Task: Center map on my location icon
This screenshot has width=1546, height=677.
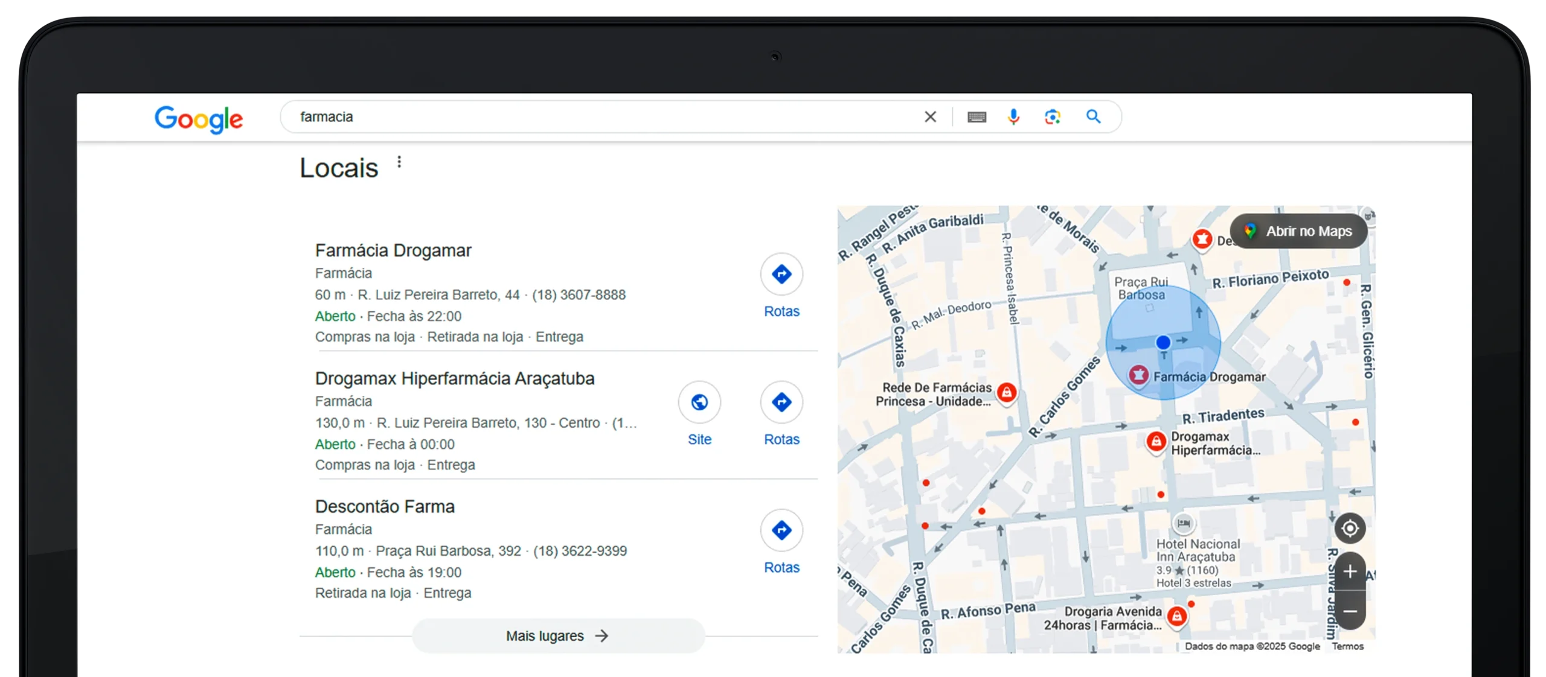Action: [x=1350, y=529]
